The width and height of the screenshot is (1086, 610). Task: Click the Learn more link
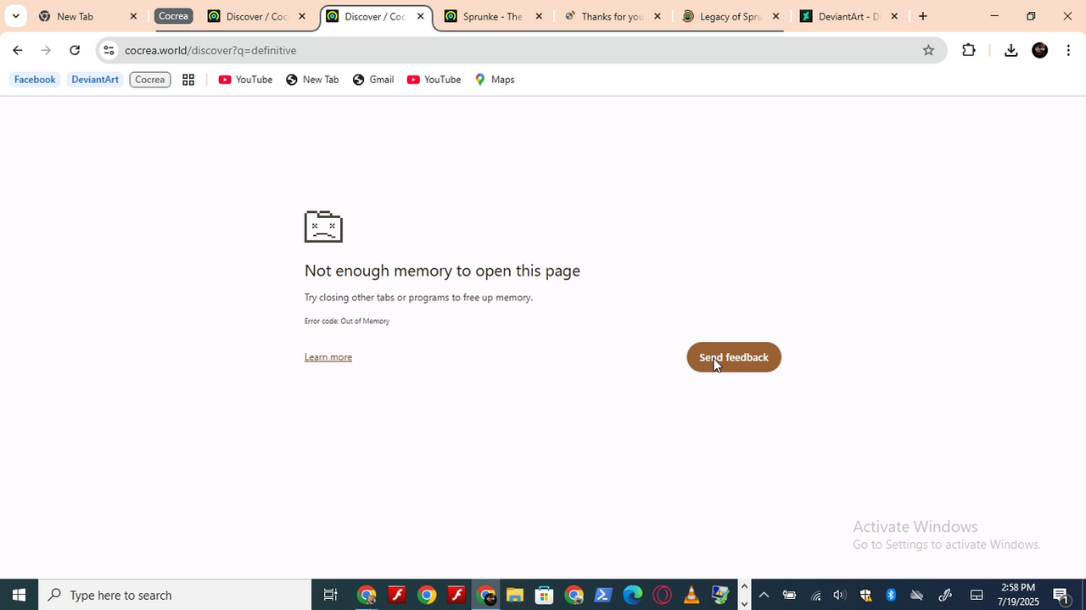(328, 357)
